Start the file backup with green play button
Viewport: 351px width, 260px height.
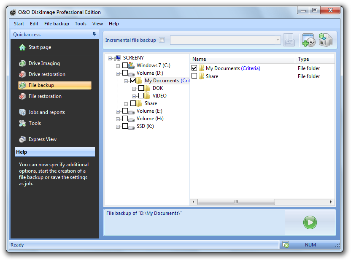tap(310, 222)
